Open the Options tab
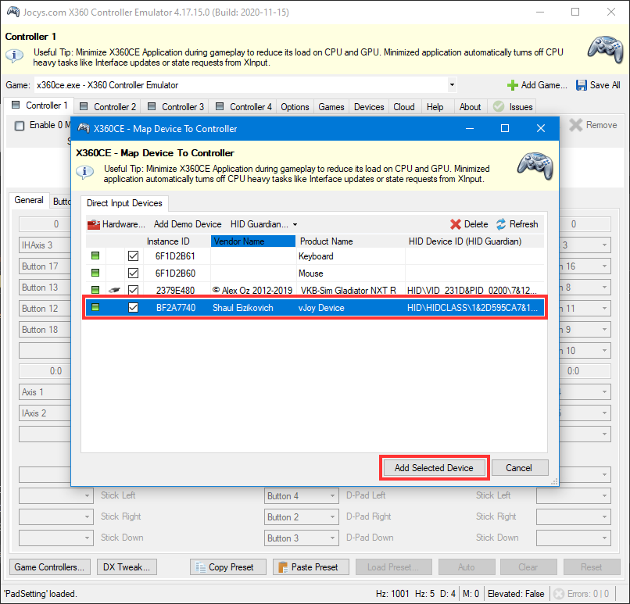Screen dimensions: 630x604 coord(295,107)
